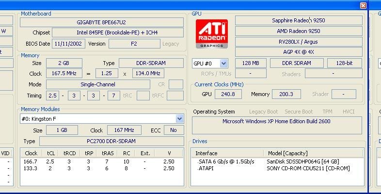The height and width of the screenshot is (194, 381).
Task: Click the empty Shader clock field
Action: click(344, 94)
